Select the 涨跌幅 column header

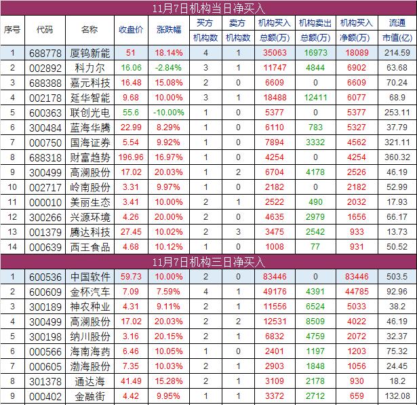tap(169, 30)
